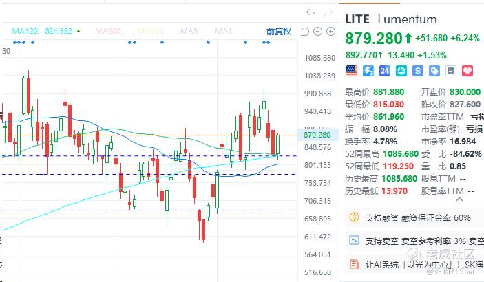The height and width of the screenshot is (282, 484).
Task: Click the 振幅 value 8.08%
Action: (x=386, y=129)
